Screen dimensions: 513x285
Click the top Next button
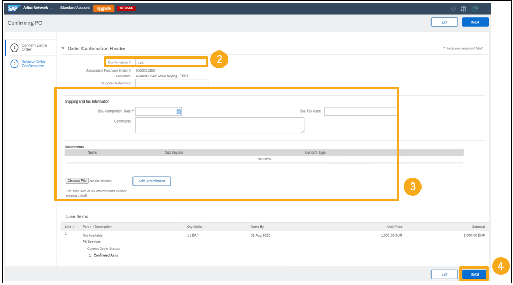coord(475,22)
